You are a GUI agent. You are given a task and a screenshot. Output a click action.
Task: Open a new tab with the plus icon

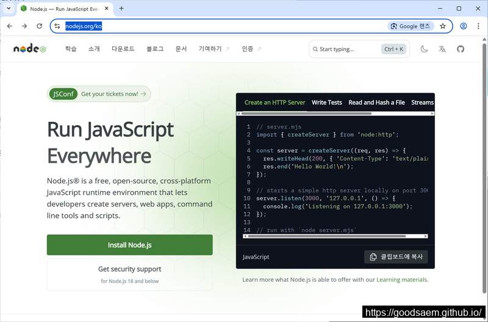pos(121,9)
